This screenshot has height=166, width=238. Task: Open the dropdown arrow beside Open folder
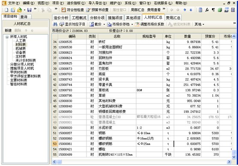pyautogui.click(x=24, y=10)
